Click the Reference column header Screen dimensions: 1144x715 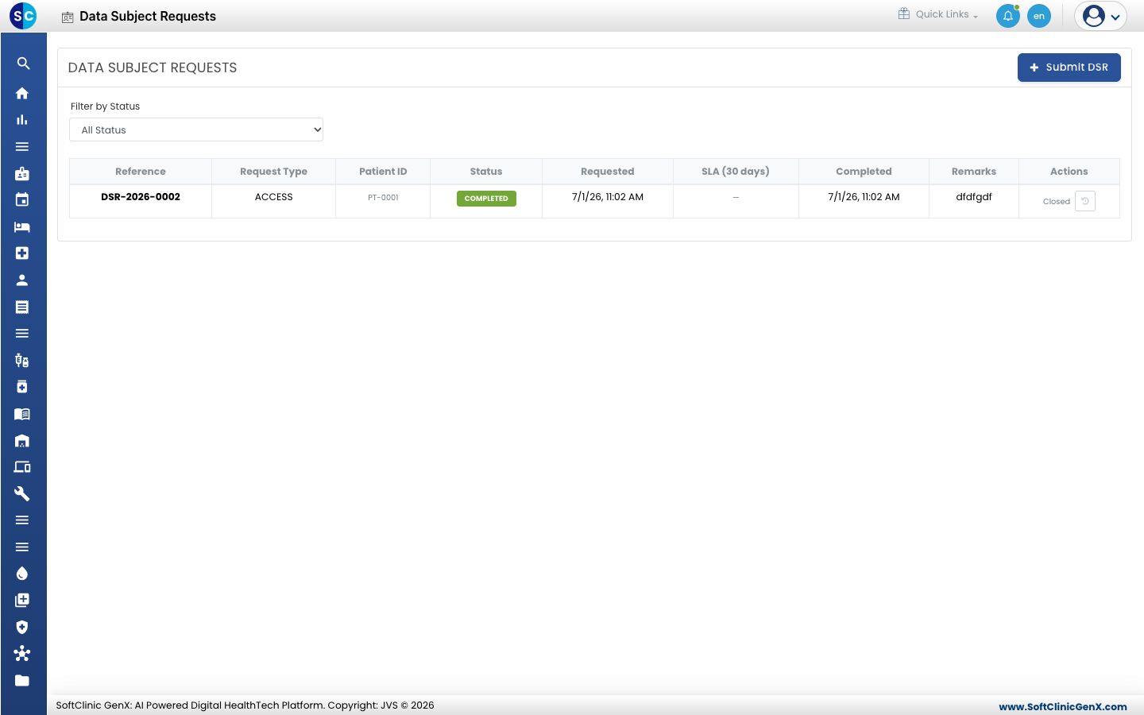pos(141,172)
